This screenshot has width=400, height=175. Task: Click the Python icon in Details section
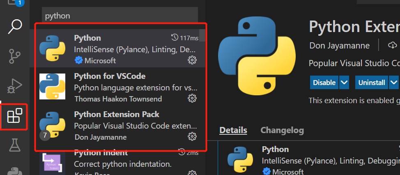click(240, 160)
